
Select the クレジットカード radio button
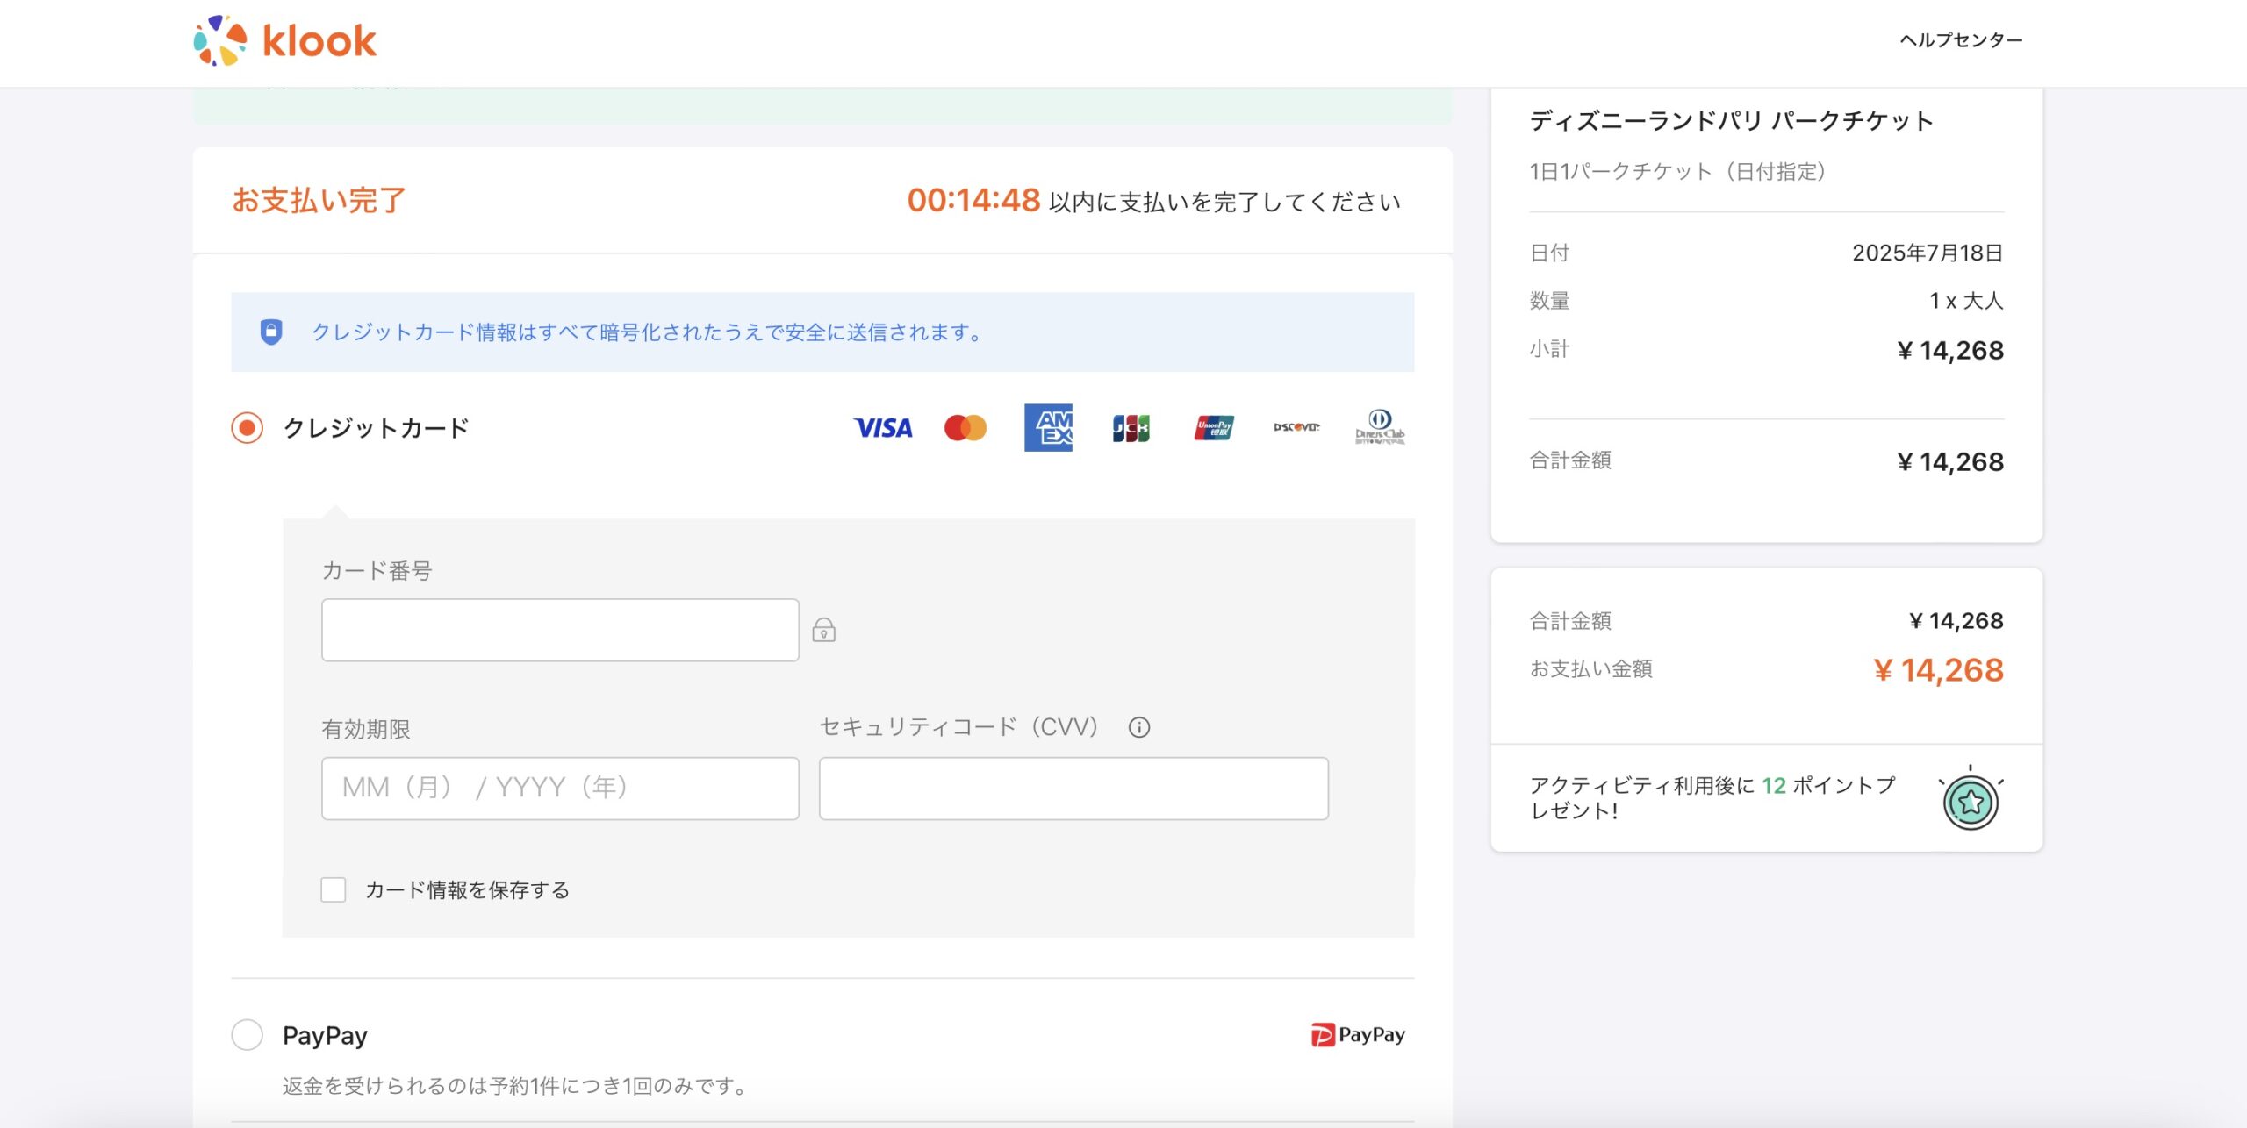pyautogui.click(x=248, y=428)
